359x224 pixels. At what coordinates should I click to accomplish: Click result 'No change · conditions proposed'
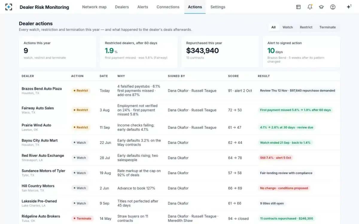[x=284, y=188]
